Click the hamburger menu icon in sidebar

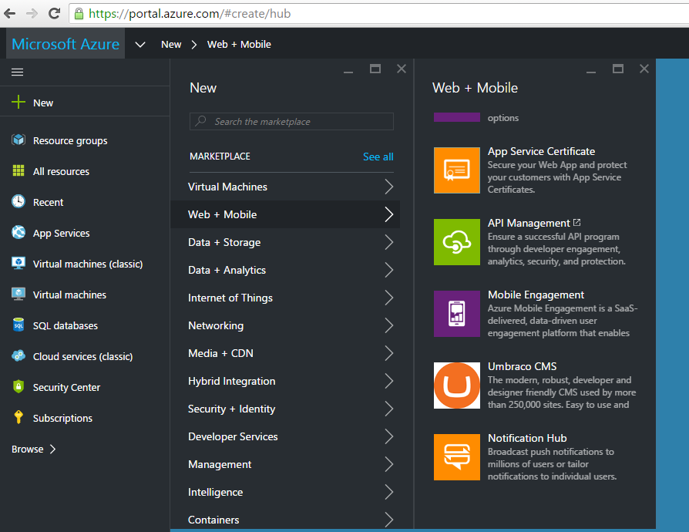click(17, 72)
